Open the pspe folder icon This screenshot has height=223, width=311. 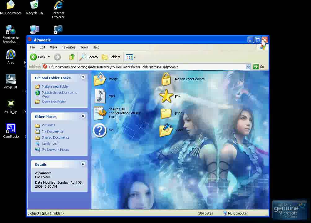[x=166, y=113]
